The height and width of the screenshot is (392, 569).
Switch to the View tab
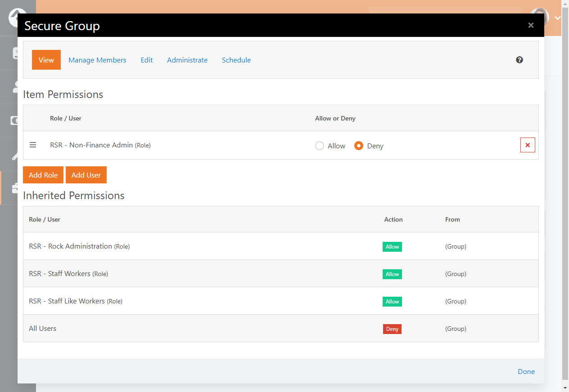pyautogui.click(x=46, y=60)
